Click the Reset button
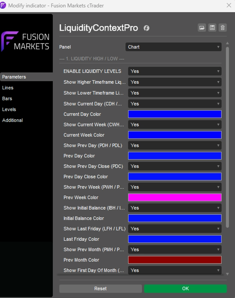Image resolution: width=235 pixels, height=298 pixels. (100, 289)
